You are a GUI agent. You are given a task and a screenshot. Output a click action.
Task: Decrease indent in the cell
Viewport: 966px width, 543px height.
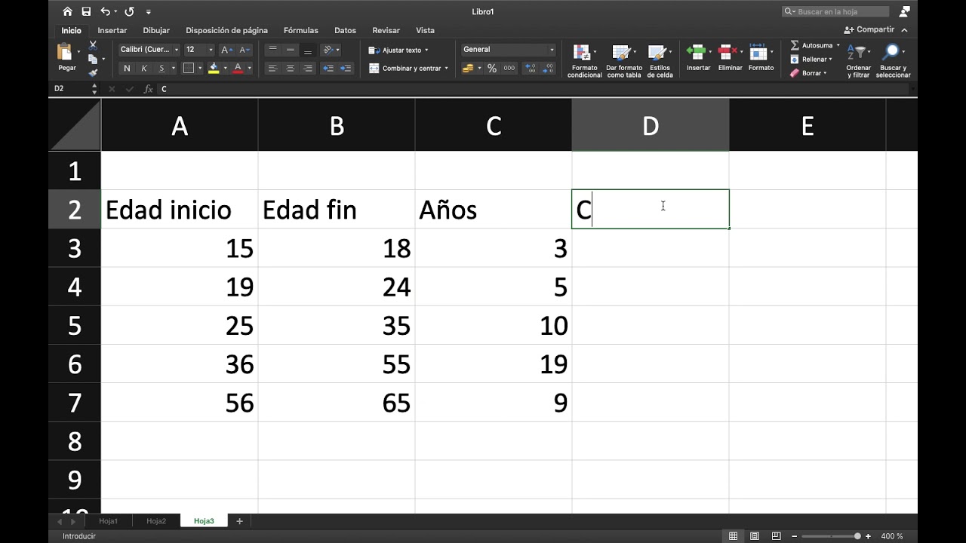click(x=328, y=68)
